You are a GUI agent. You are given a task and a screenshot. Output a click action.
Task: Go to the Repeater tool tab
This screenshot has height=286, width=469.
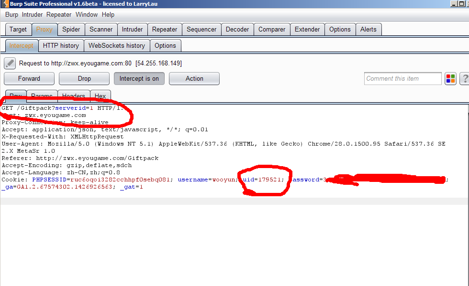tap(165, 29)
